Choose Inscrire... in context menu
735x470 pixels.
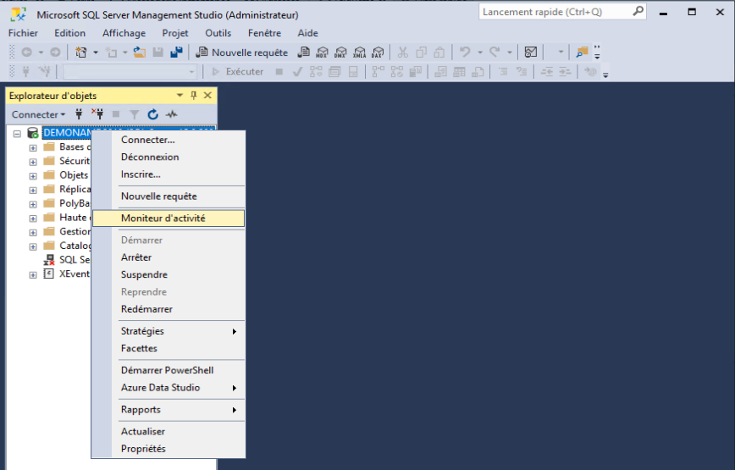click(169, 174)
